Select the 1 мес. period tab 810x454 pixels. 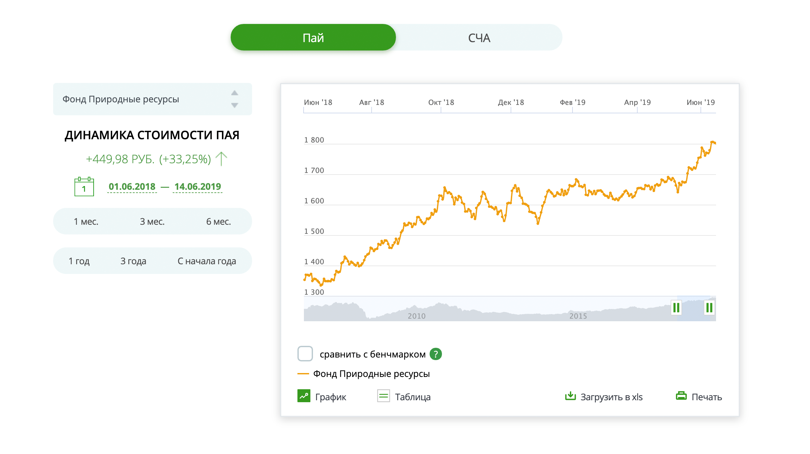pos(86,221)
